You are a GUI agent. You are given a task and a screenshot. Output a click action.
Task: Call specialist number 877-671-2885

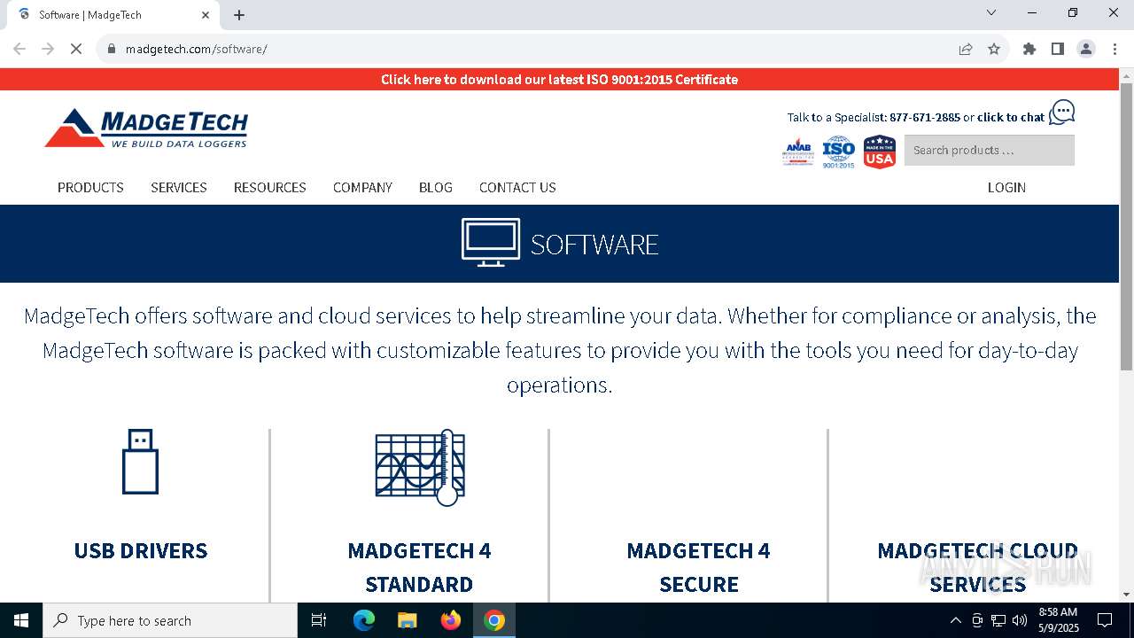(x=925, y=117)
